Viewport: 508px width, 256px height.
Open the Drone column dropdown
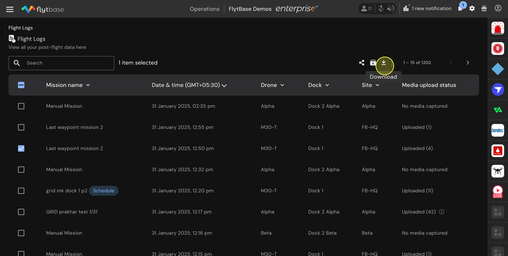pyautogui.click(x=282, y=85)
